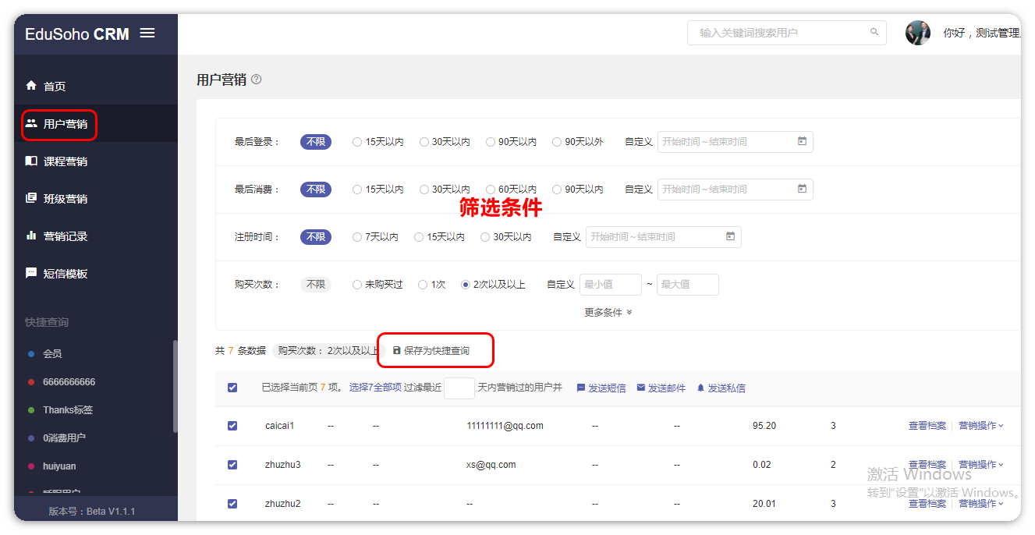Image resolution: width=1035 pixels, height=535 pixels.
Task: Go to 课程营销 in the sidebar
Action: point(65,161)
